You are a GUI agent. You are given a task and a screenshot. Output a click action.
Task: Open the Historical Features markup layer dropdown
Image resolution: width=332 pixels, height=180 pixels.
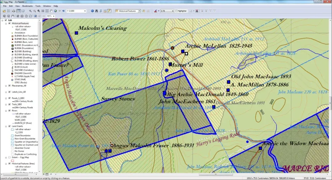(139, 10)
